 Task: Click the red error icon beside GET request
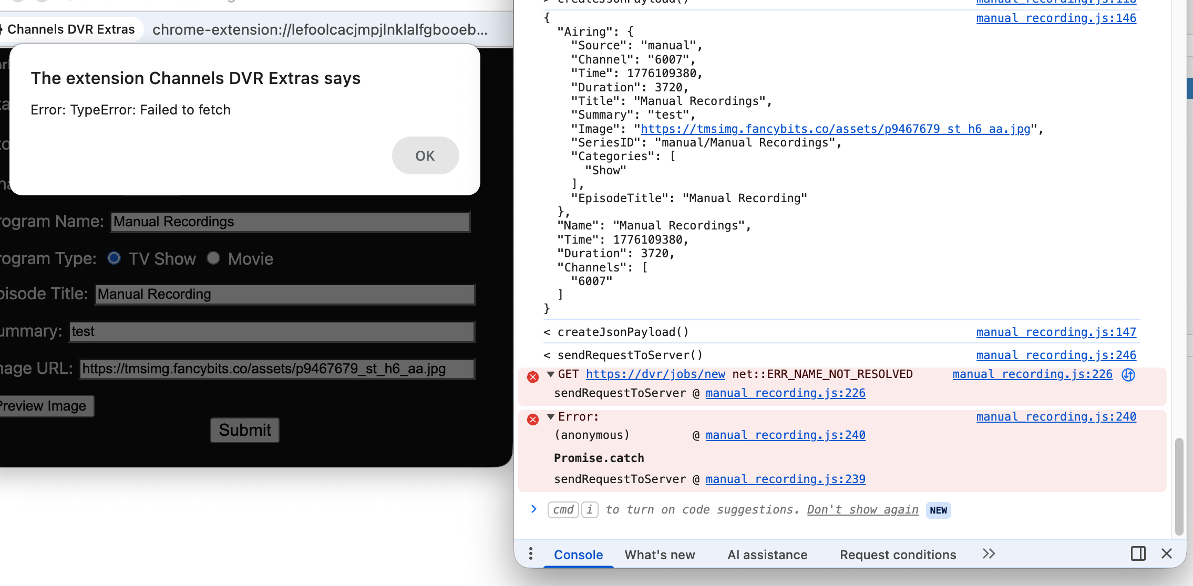532,376
